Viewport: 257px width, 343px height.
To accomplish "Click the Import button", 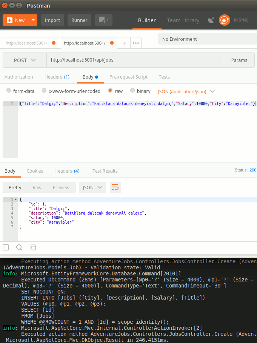I will pyautogui.click(x=52, y=20).
